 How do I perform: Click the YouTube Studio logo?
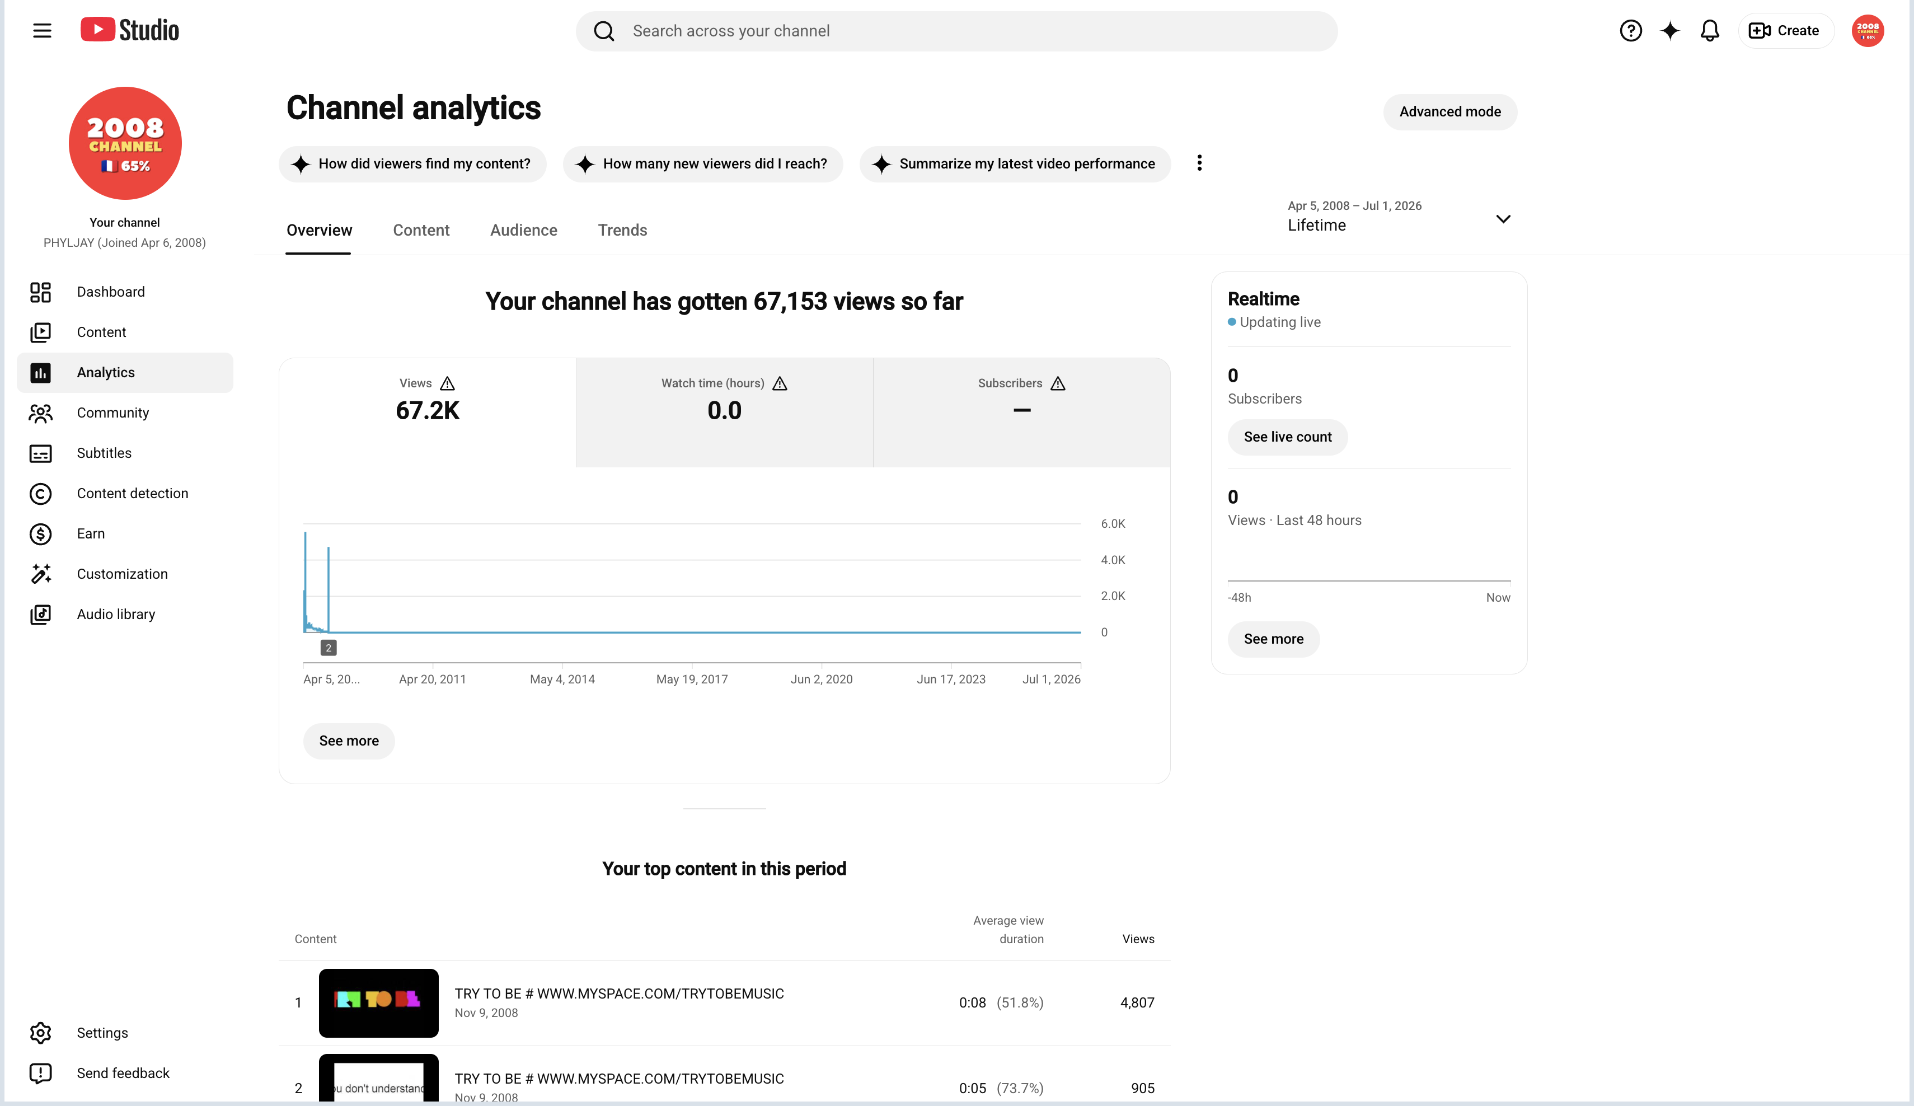130,30
